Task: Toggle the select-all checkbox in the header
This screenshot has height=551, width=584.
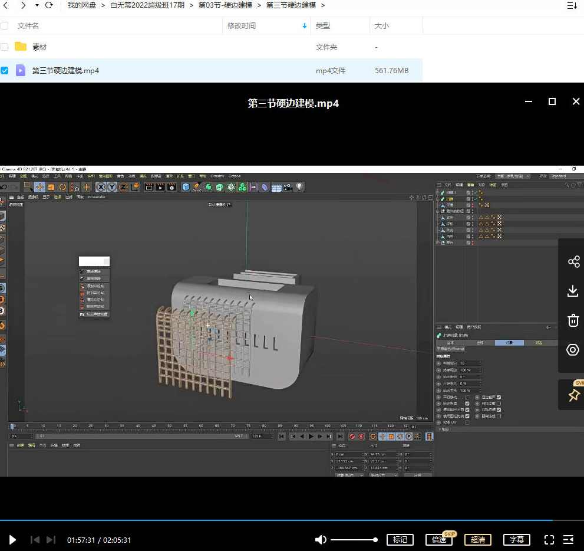Action: (5, 26)
